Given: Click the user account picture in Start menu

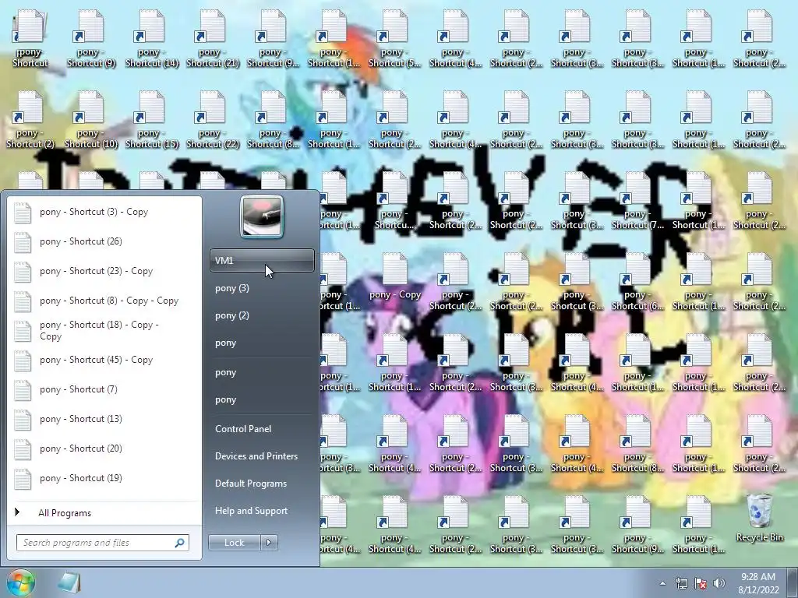Looking at the screenshot, I should (262, 216).
